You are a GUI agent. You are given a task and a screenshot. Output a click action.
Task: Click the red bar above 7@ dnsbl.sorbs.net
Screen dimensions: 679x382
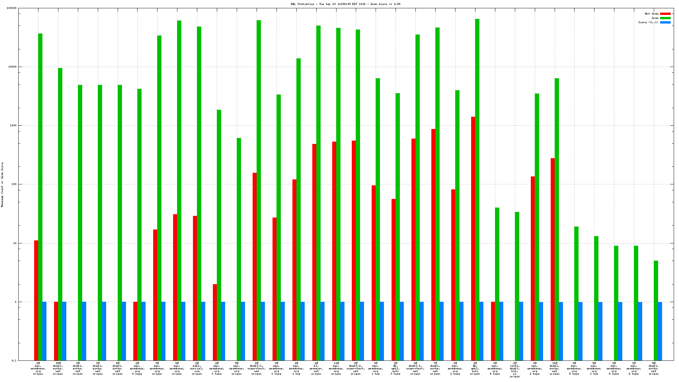coord(433,245)
